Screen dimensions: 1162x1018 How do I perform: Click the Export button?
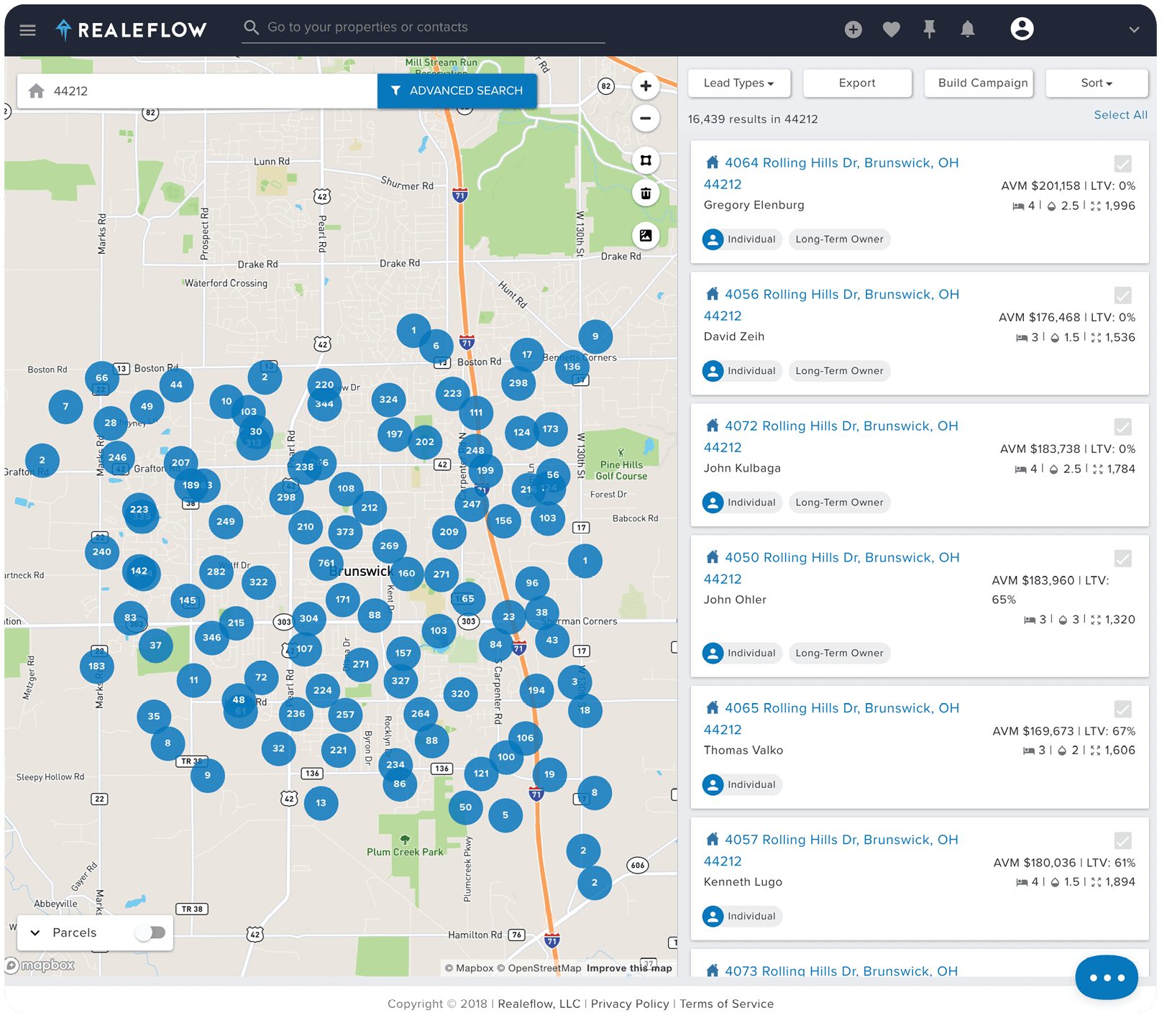pos(857,83)
